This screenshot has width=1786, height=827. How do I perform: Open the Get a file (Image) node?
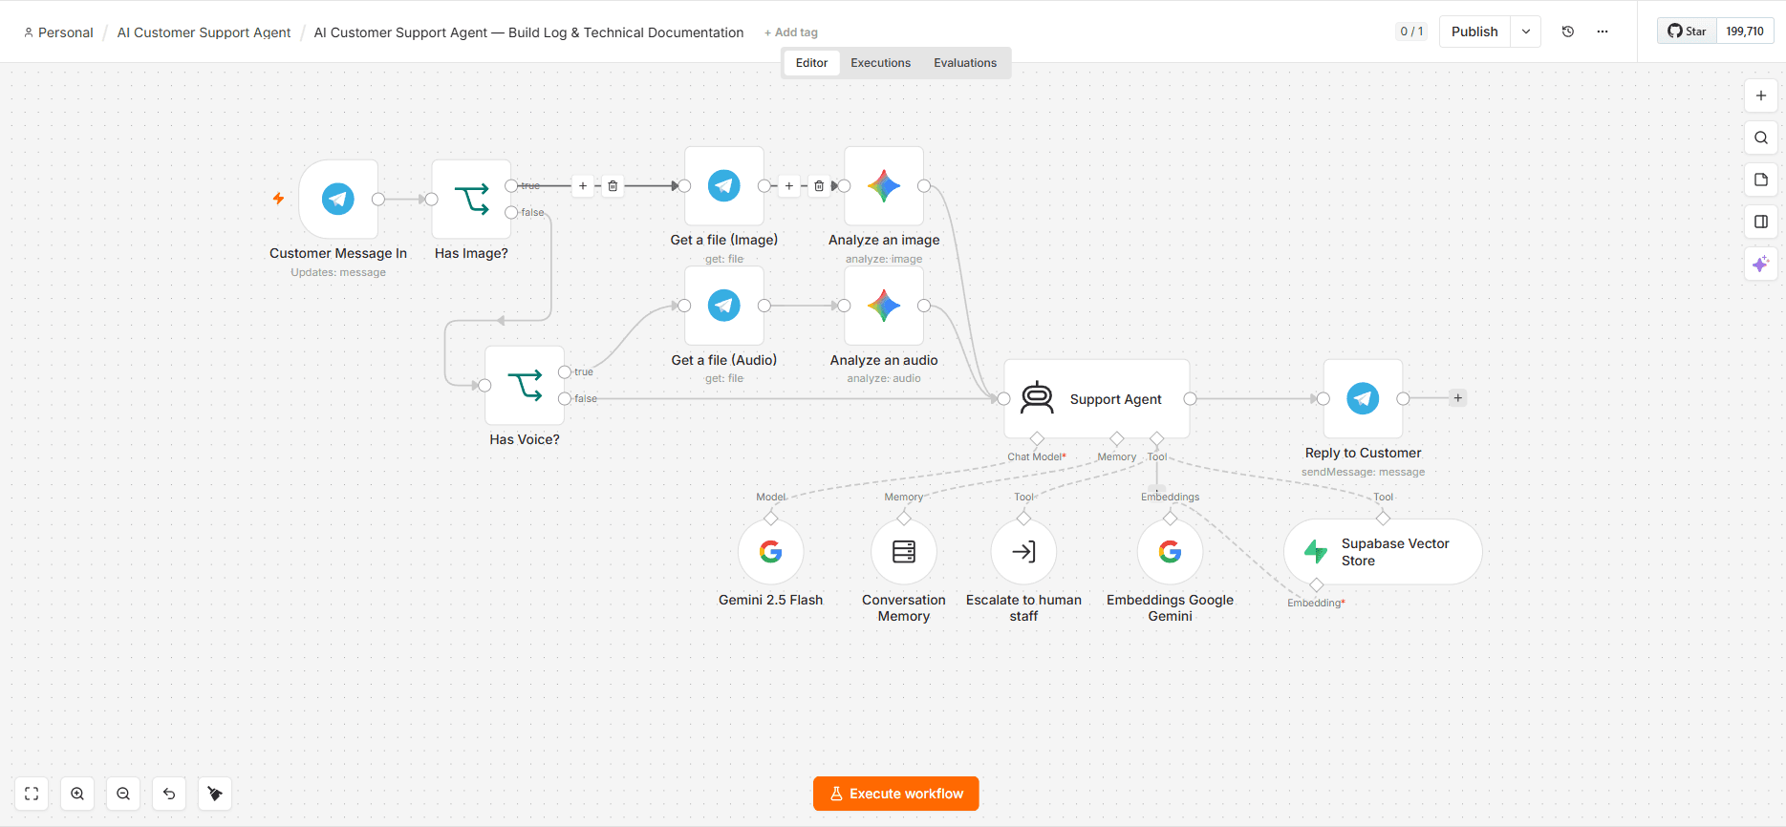(724, 185)
